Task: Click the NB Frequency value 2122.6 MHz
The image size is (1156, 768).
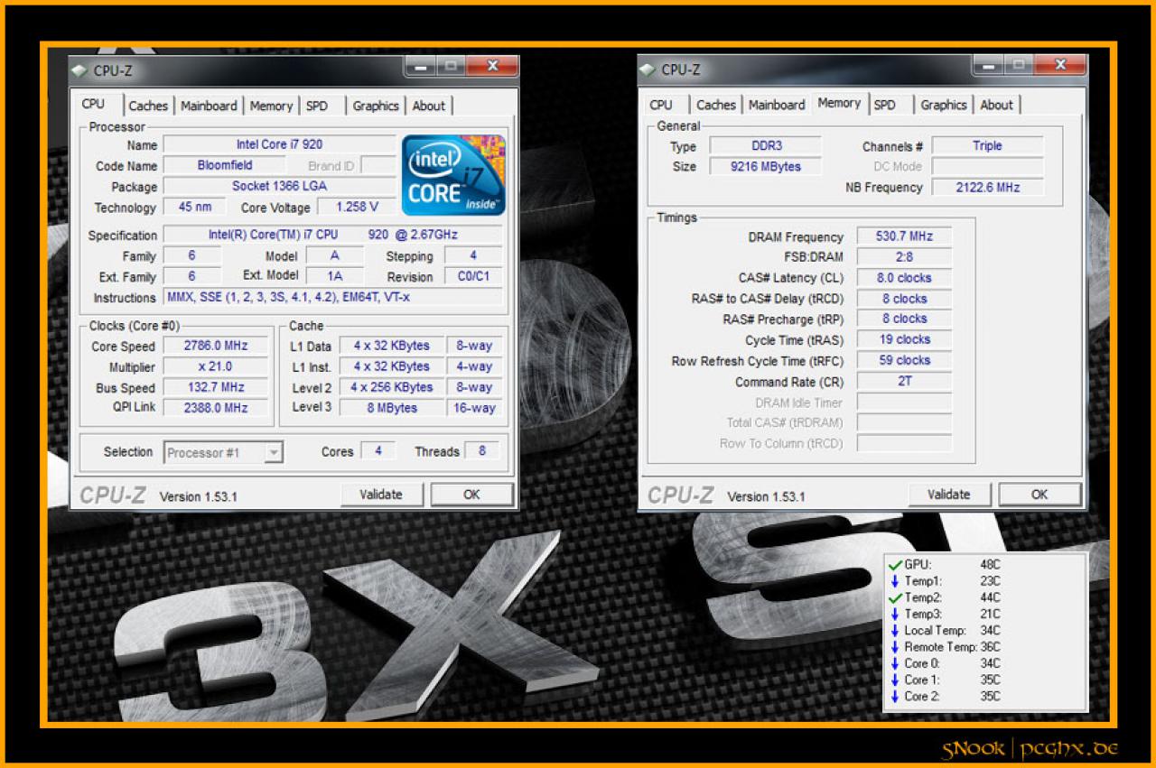Action: pos(987,187)
